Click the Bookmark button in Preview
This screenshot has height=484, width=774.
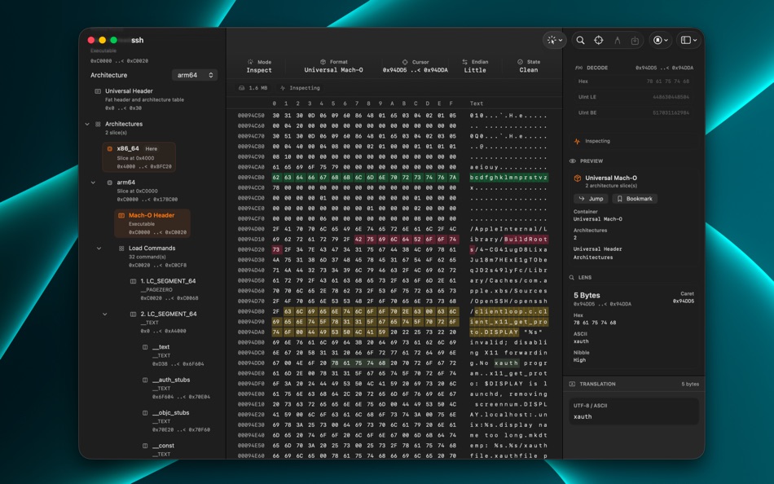[x=635, y=199]
